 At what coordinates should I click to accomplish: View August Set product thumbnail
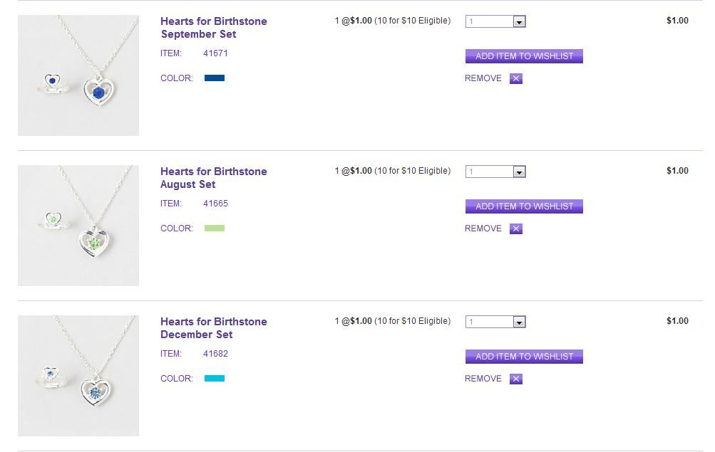pos(78,226)
